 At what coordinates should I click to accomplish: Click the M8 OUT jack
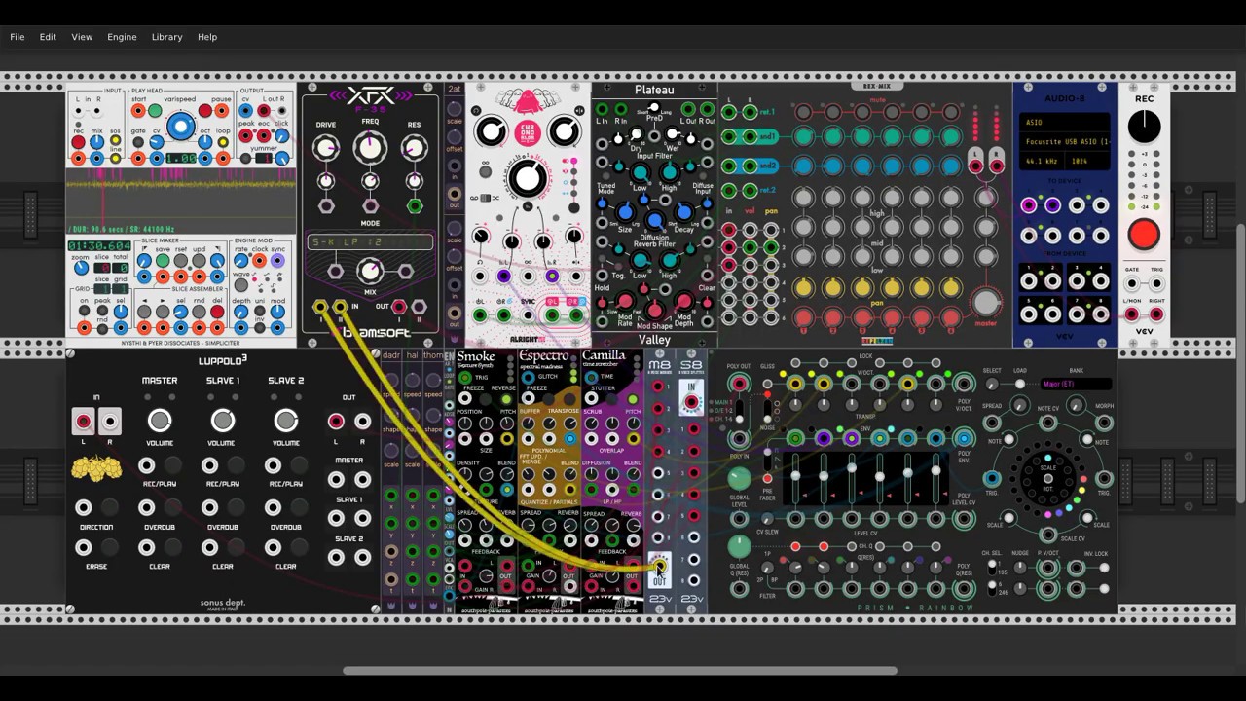[659, 566]
